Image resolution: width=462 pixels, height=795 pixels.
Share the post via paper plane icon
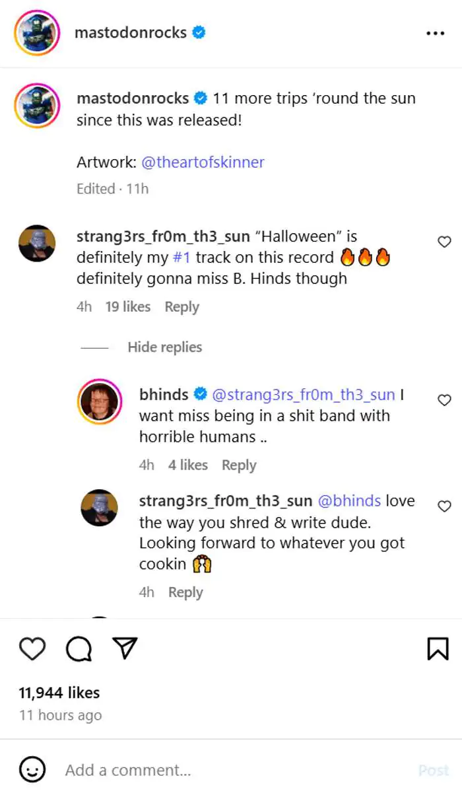click(125, 648)
